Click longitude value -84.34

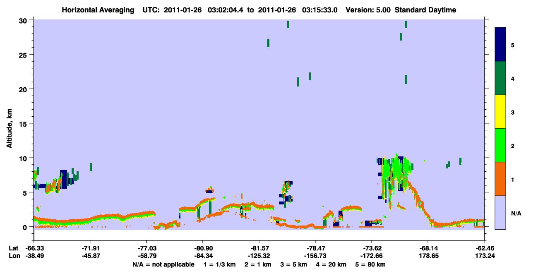coord(203,256)
